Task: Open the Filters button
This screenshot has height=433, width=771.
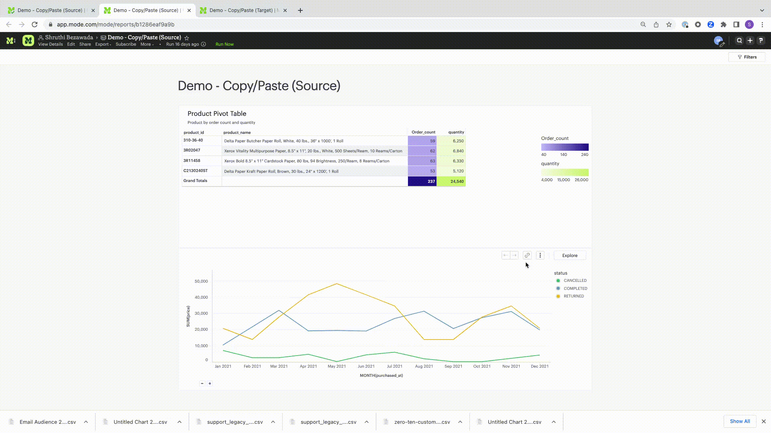Action: point(747,57)
